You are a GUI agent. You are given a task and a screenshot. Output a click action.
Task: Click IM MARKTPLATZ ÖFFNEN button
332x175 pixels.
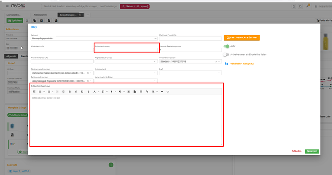tap(242, 37)
